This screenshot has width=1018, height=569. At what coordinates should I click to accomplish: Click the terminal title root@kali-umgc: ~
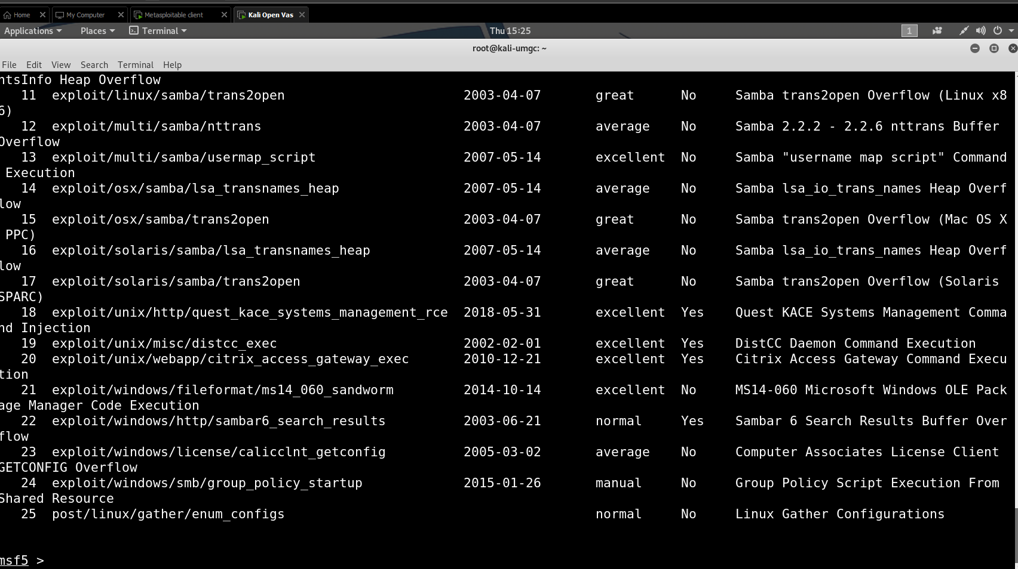click(509, 48)
